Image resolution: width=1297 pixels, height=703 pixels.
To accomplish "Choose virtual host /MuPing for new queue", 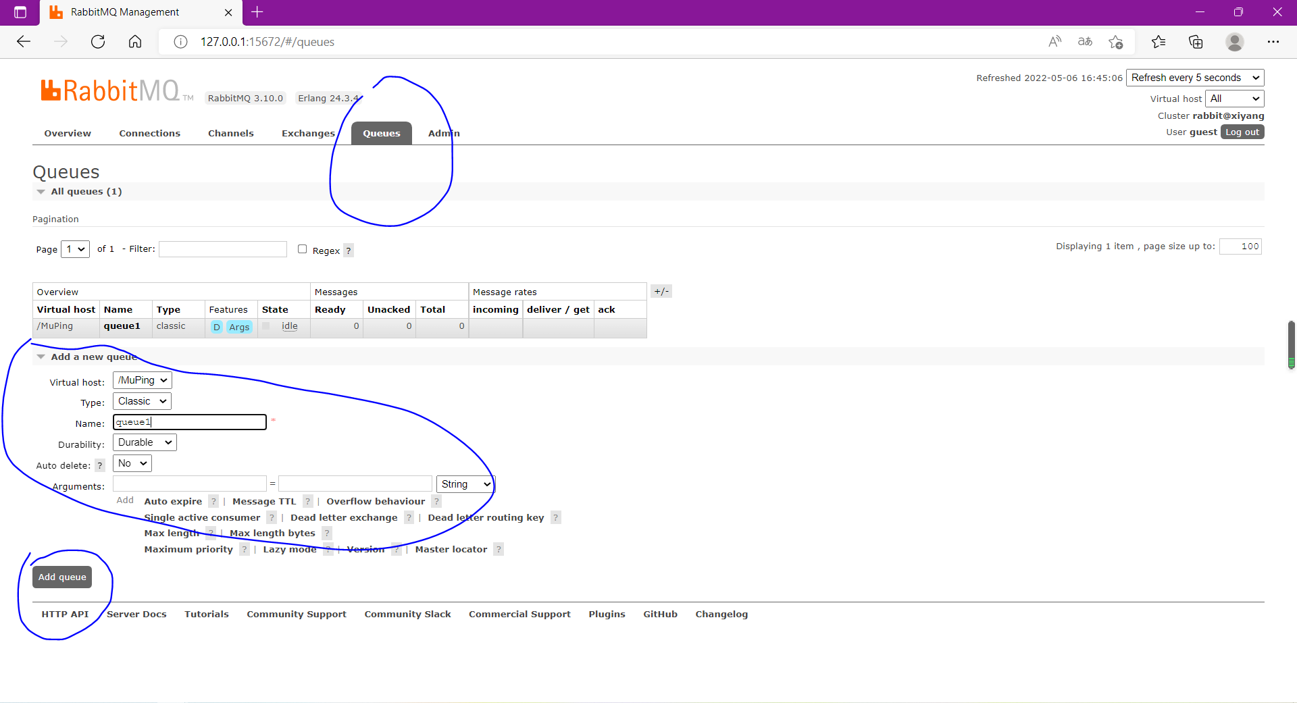I will click(143, 380).
